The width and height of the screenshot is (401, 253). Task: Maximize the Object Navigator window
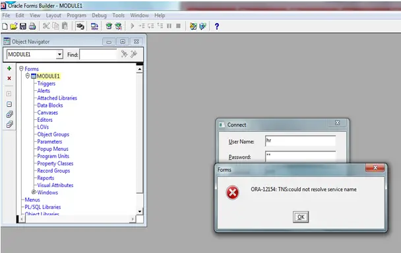point(123,42)
